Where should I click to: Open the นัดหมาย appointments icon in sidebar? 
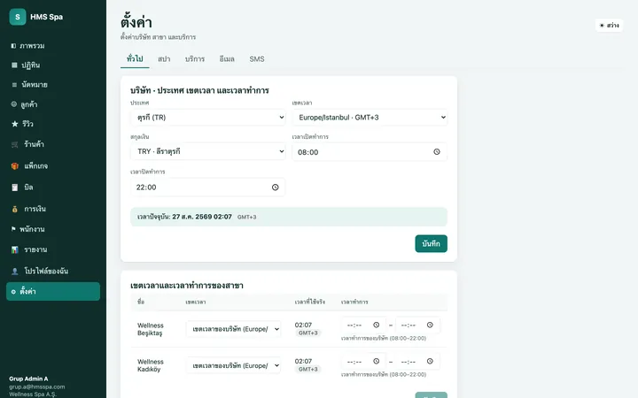click(x=14, y=85)
